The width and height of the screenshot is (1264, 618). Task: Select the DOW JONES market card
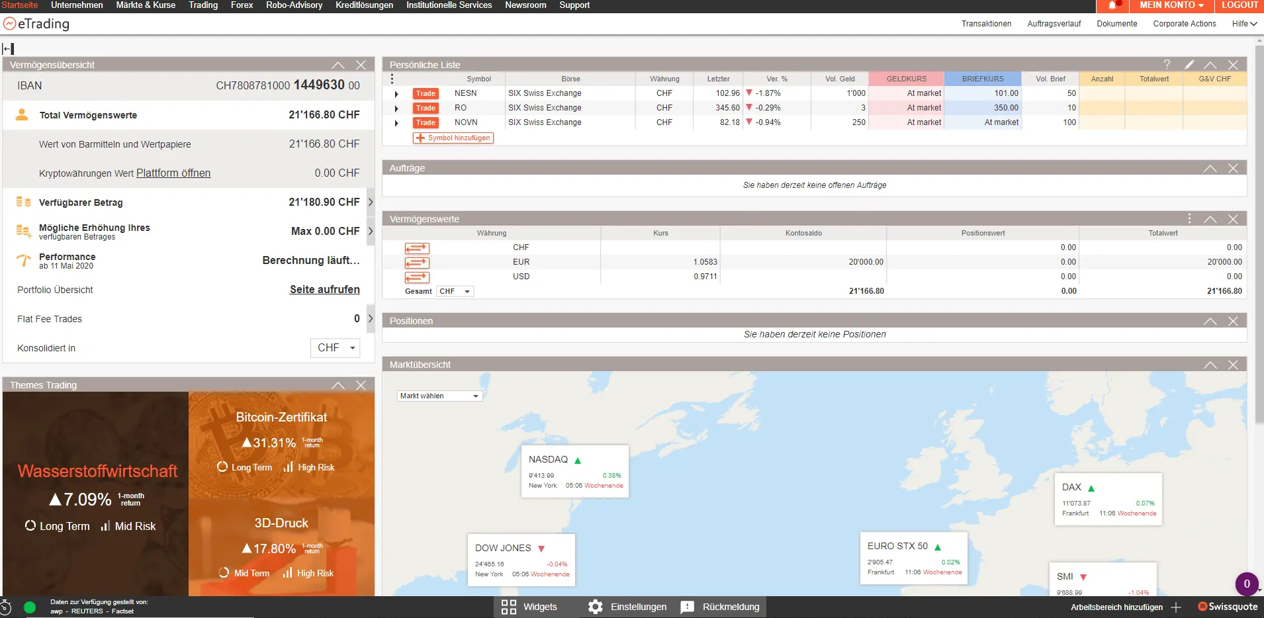coord(521,560)
